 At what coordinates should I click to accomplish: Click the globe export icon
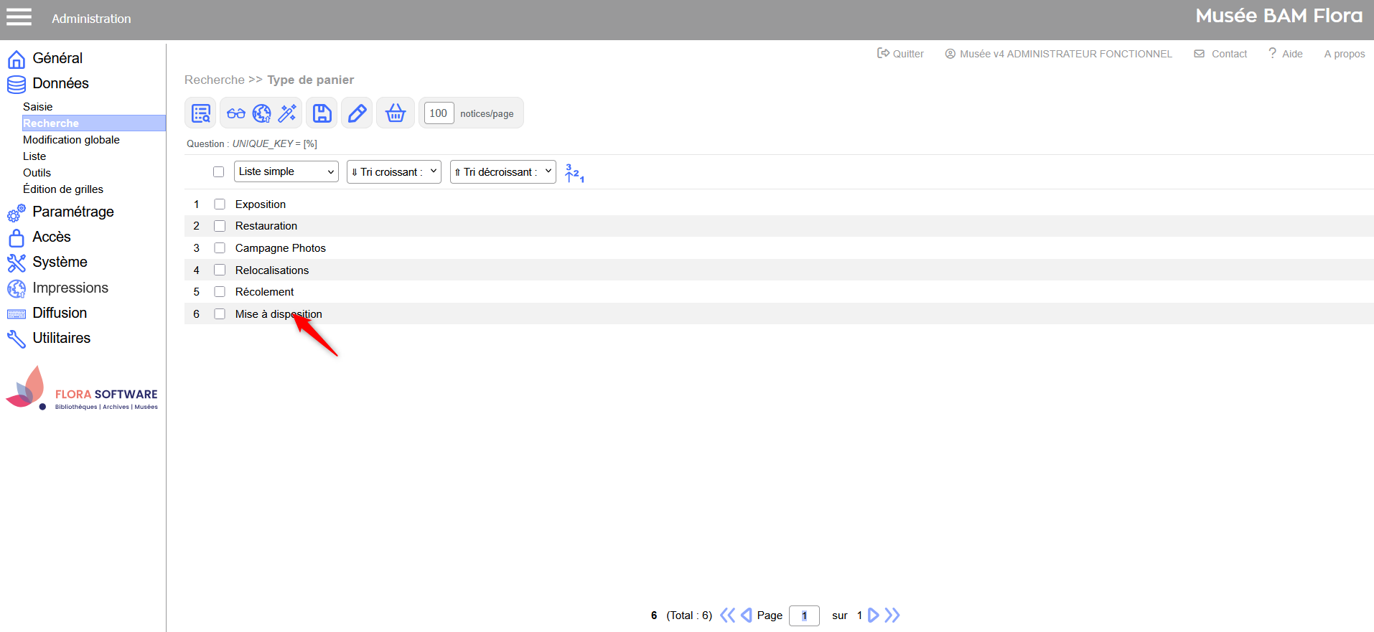[x=262, y=113]
